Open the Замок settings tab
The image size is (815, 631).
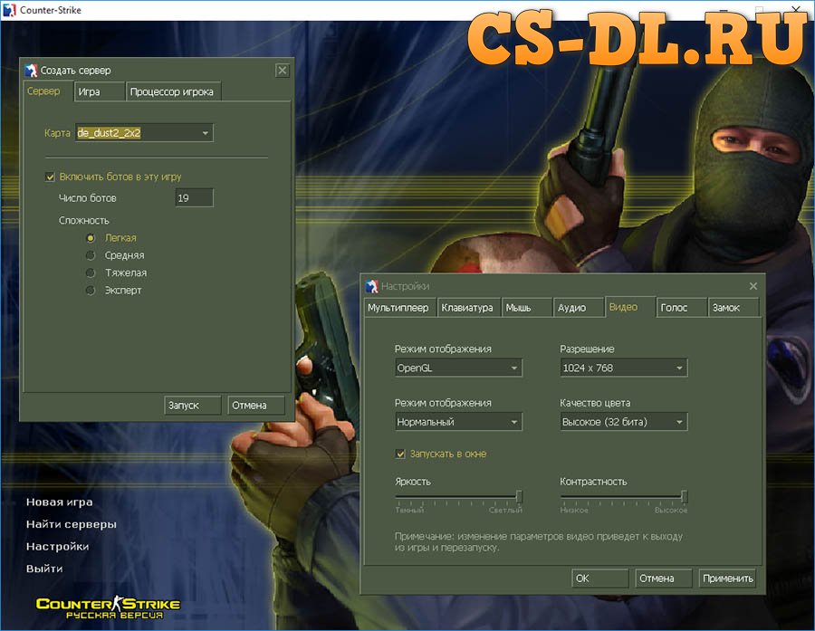(x=733, y=308)
